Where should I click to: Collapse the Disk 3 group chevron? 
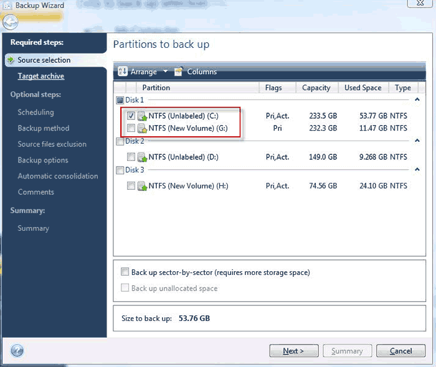click(x=416, y=170)
